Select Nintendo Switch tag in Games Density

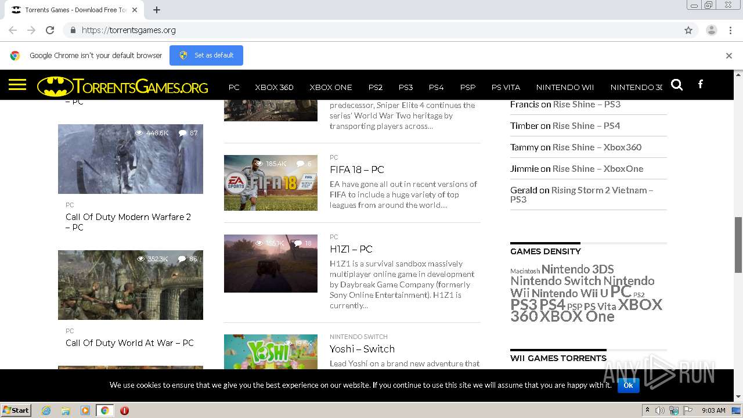tap(556, 281)
